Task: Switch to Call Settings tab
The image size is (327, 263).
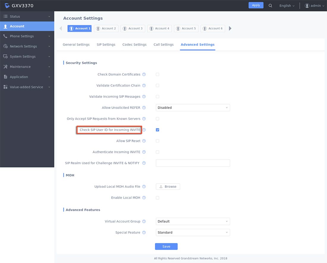Action: (x=164, y=44)
